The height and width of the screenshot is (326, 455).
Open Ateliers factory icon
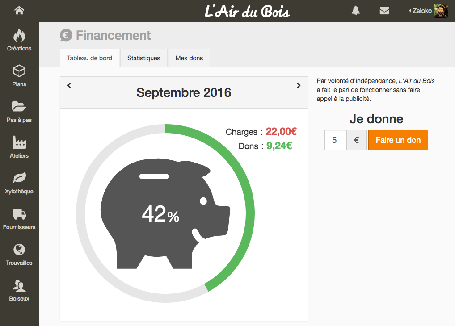(19, 142)
